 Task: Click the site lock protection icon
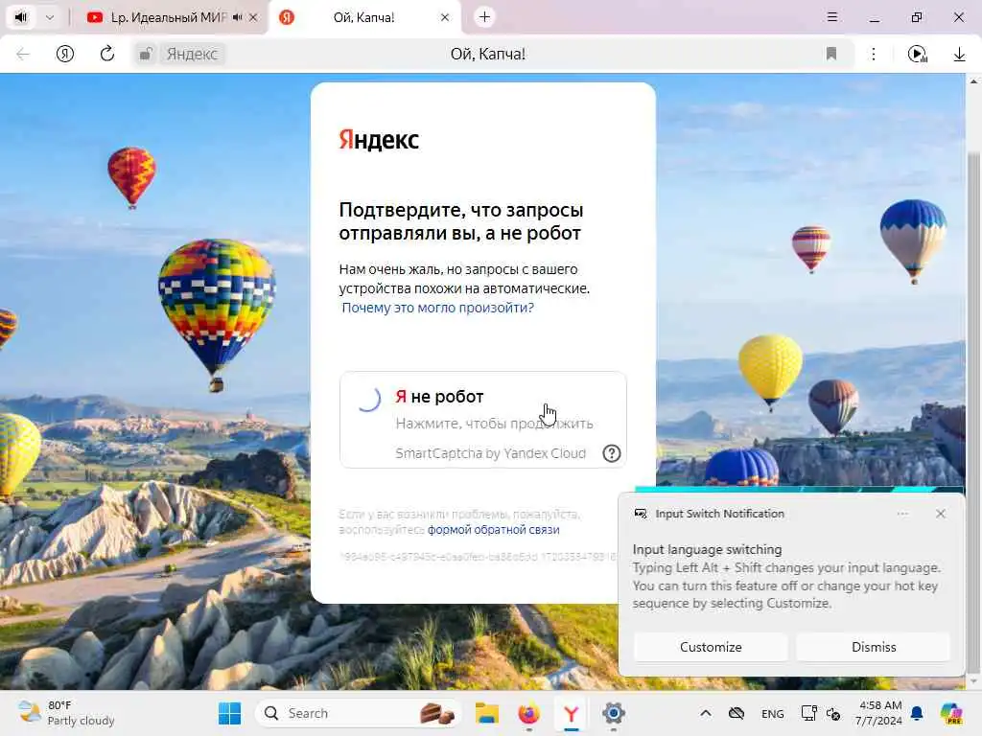coord(146,54)
